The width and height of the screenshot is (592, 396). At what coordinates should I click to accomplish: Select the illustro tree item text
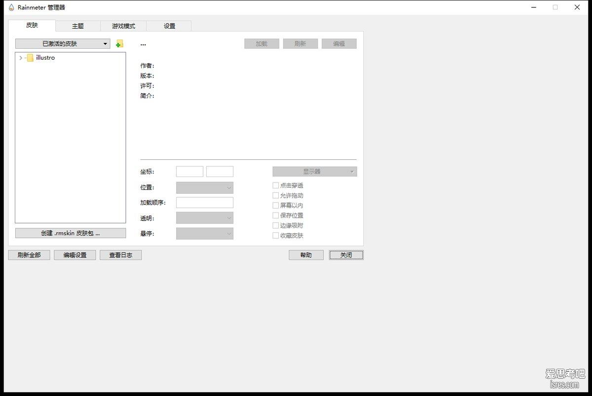45,58
